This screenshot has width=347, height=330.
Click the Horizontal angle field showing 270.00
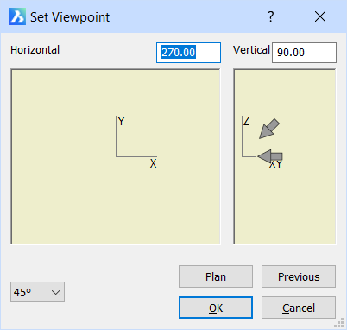click(188, 53)
